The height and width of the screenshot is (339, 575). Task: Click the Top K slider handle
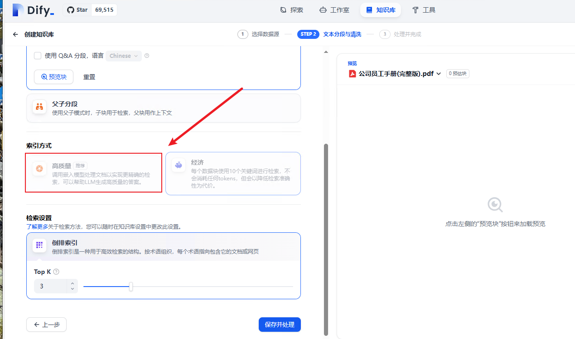coord(131,286)
